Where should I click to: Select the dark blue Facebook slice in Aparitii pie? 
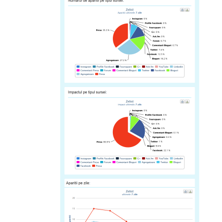pos(138,33)
